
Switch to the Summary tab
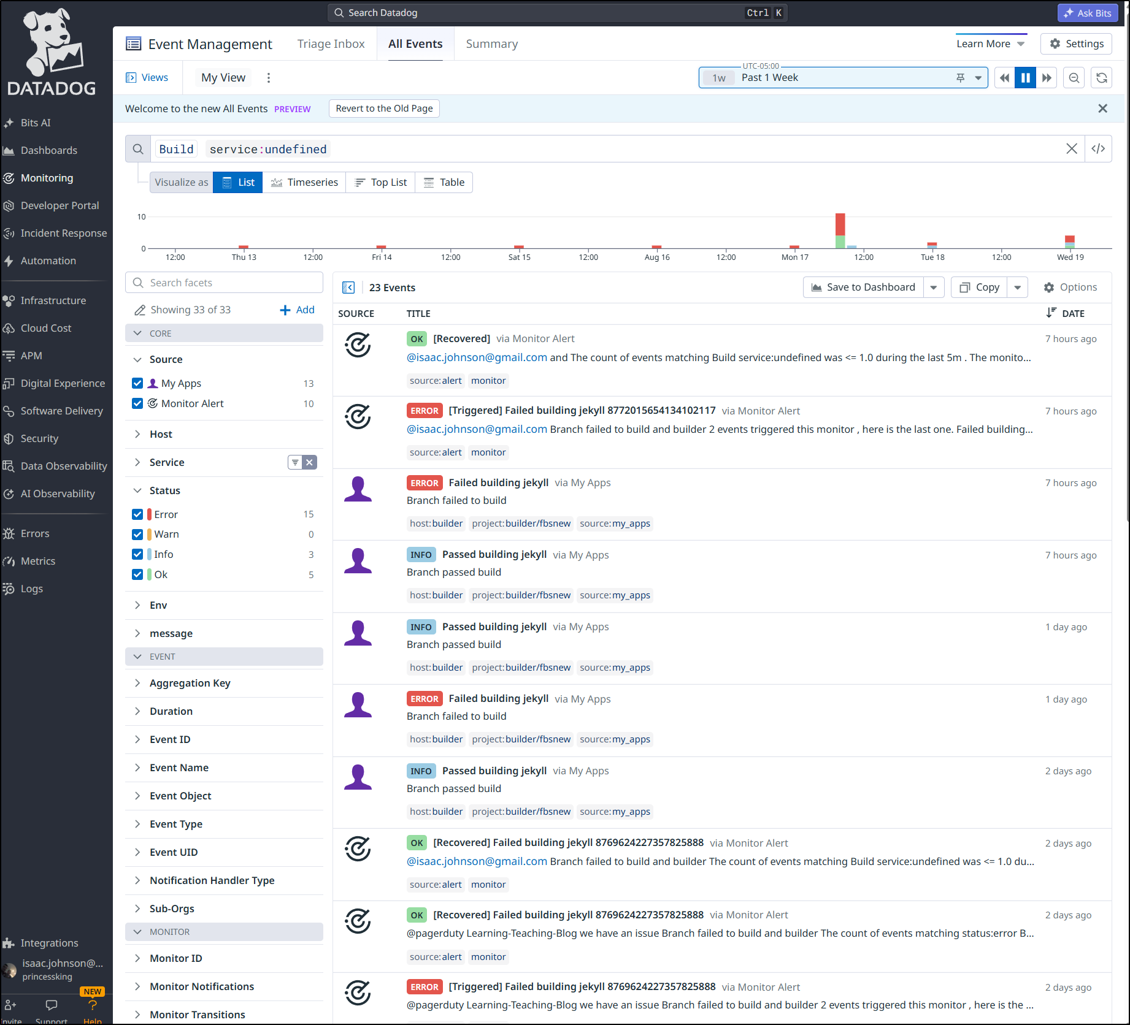[x=491, y=44]
